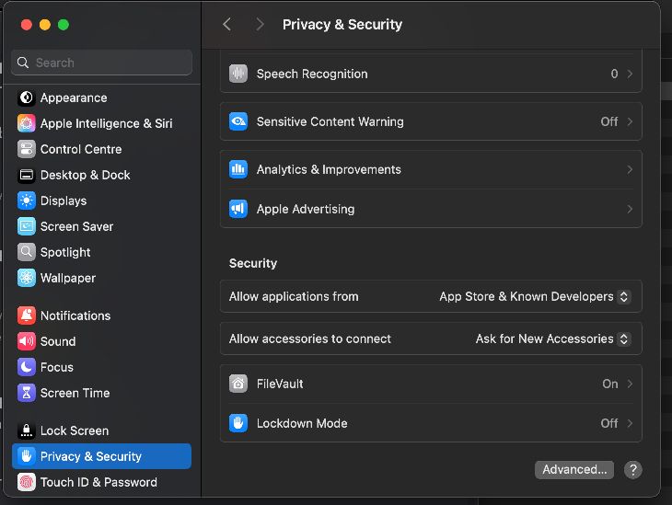Open Sensitive Content Warning setting
Viewport: 672px width, 505px height.
430,121
